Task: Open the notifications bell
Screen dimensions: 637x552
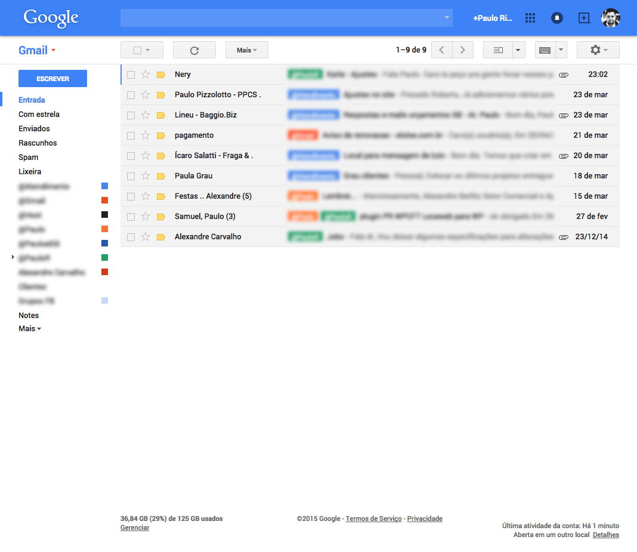Action: (556, 18)
